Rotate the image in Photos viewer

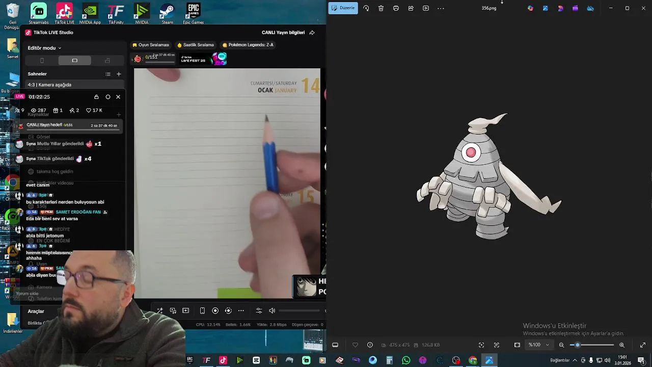pyautogui.click(x=366, y=8)
